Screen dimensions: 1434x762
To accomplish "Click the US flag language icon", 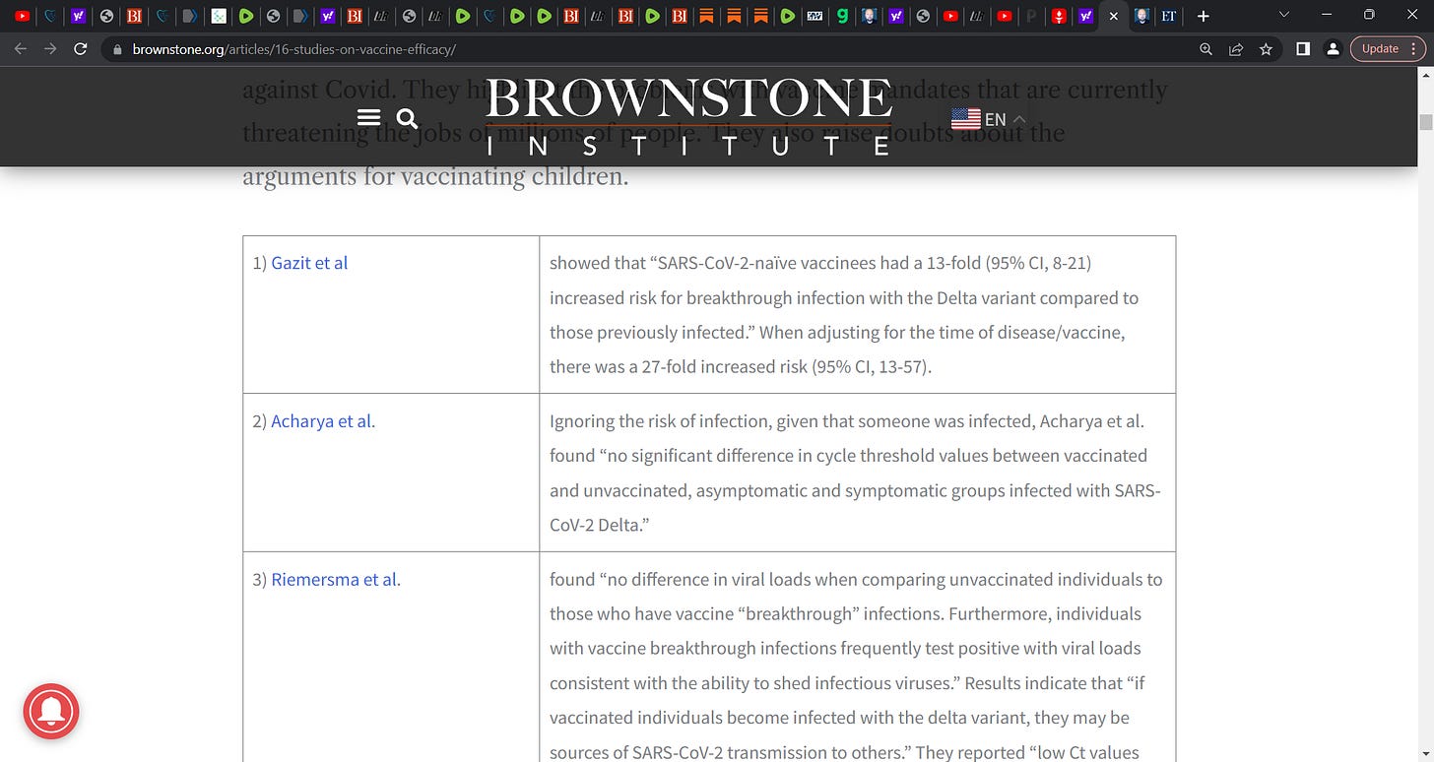I will point(965,119).
